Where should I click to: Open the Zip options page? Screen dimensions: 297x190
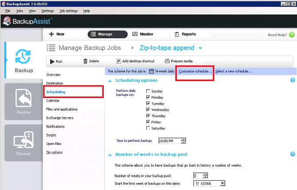click(x=55, y=152)
